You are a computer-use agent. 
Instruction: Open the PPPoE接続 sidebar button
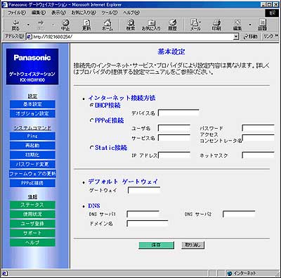[32, 183]
